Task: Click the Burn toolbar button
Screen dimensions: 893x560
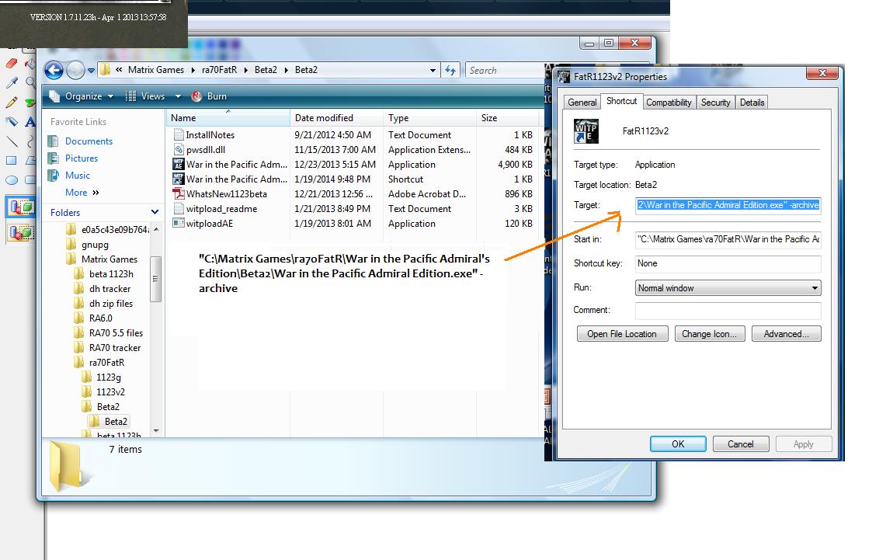Action: 209,96
